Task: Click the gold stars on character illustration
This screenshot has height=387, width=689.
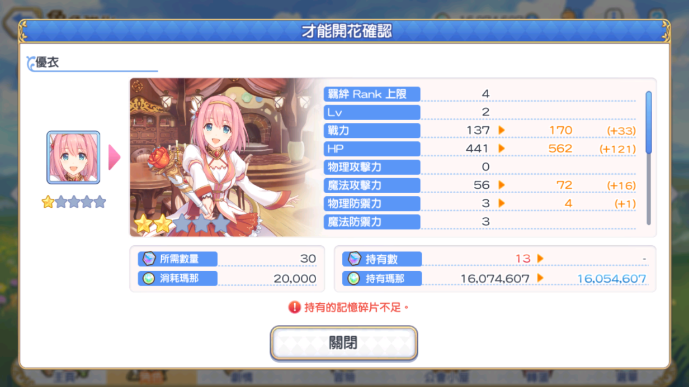Action: [153, 224]
